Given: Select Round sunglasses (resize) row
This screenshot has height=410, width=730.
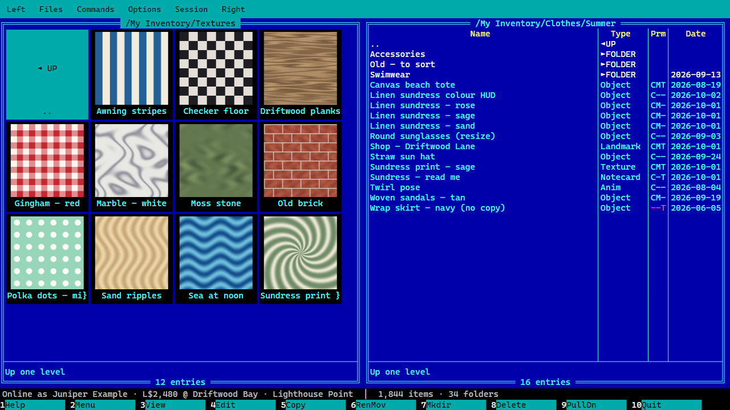Looking at the screenshot, I should [546, 136].
